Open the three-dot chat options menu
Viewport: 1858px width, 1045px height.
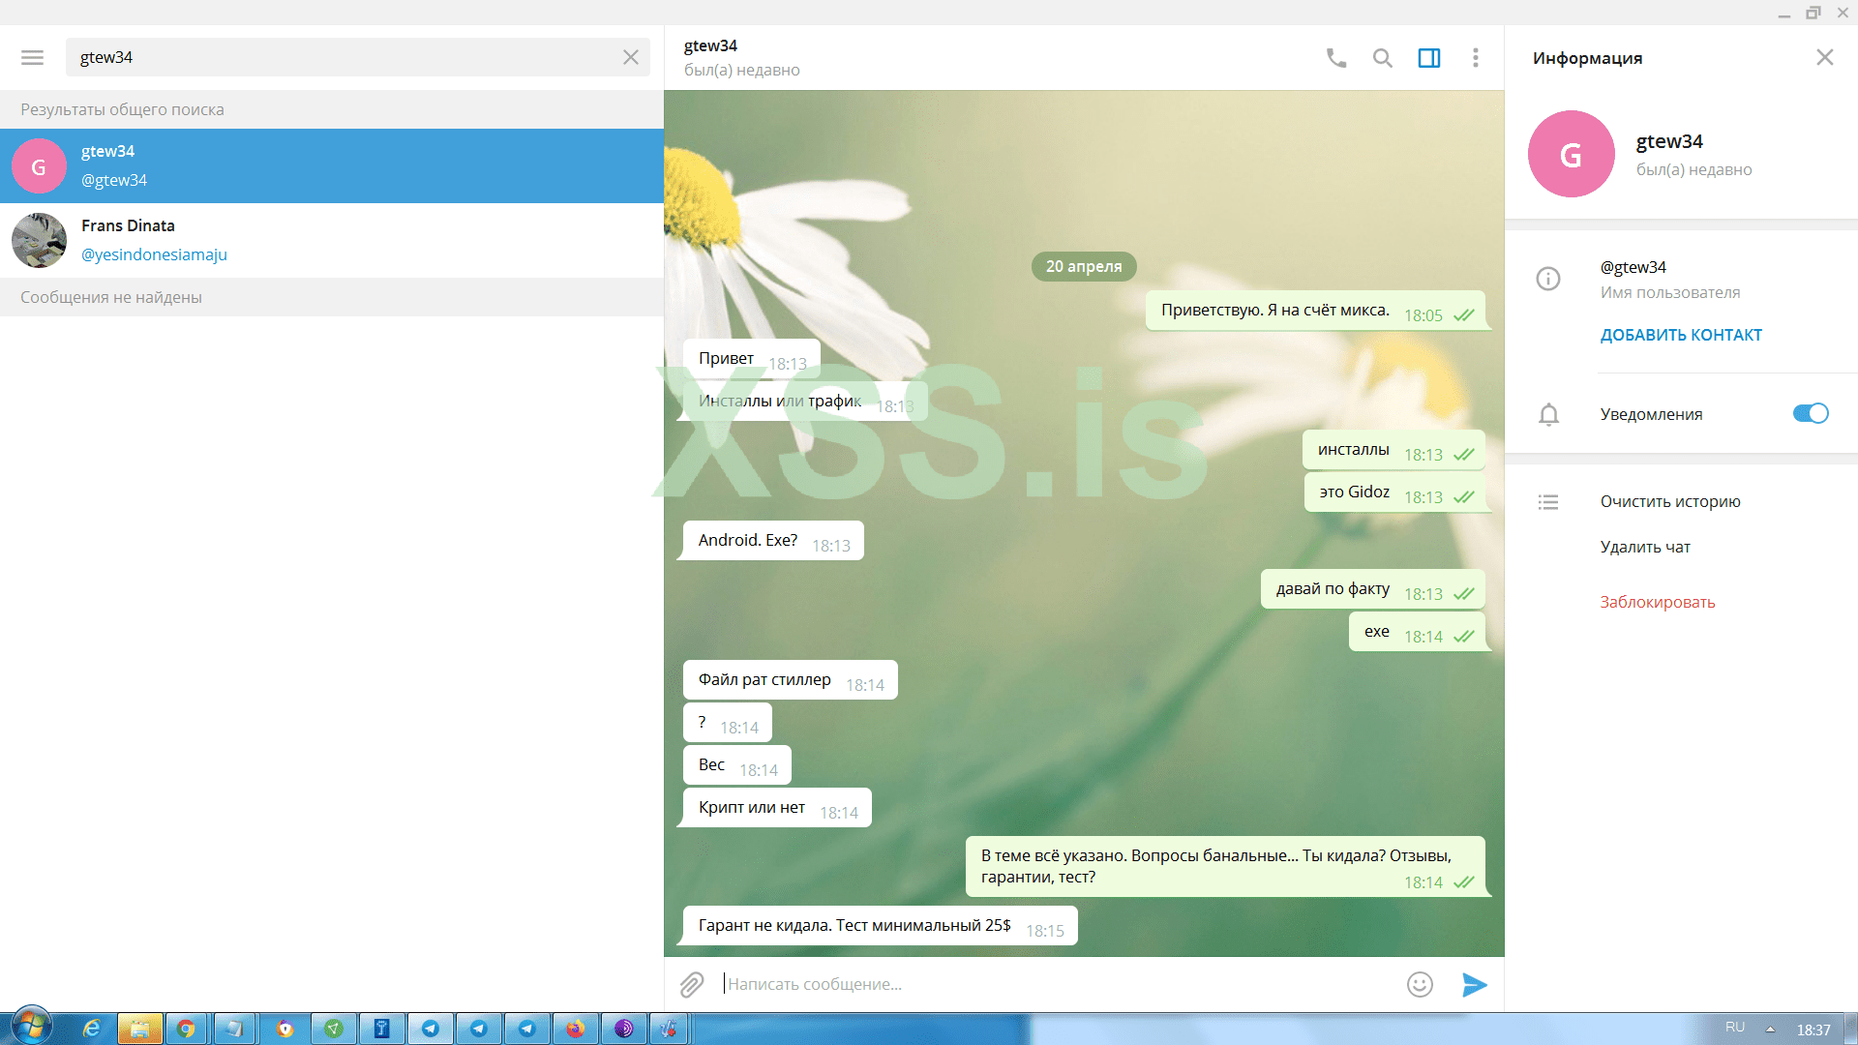pyautogui.click(x=1475, y=58)
